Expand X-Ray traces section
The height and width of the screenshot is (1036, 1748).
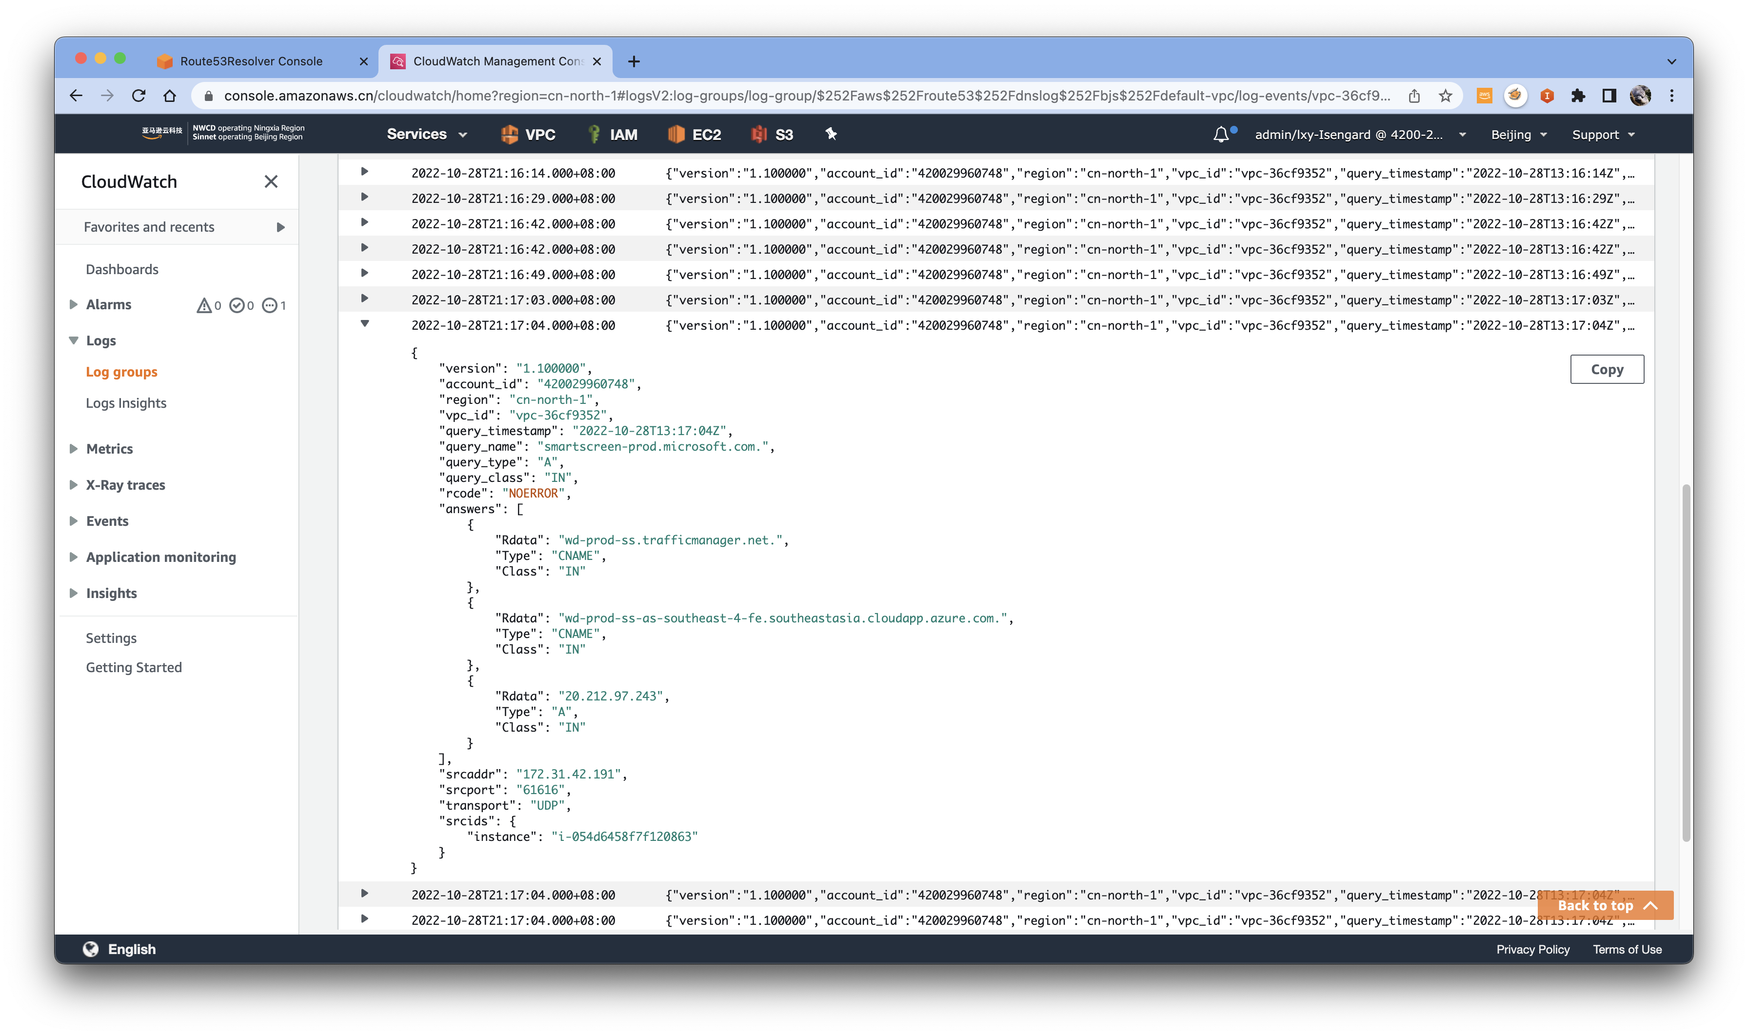tap(73, 484)
